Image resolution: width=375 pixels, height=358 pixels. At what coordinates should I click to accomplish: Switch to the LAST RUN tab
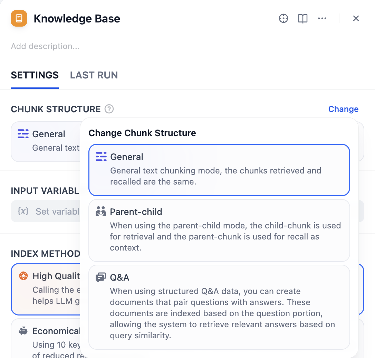[x=94, y=75]
